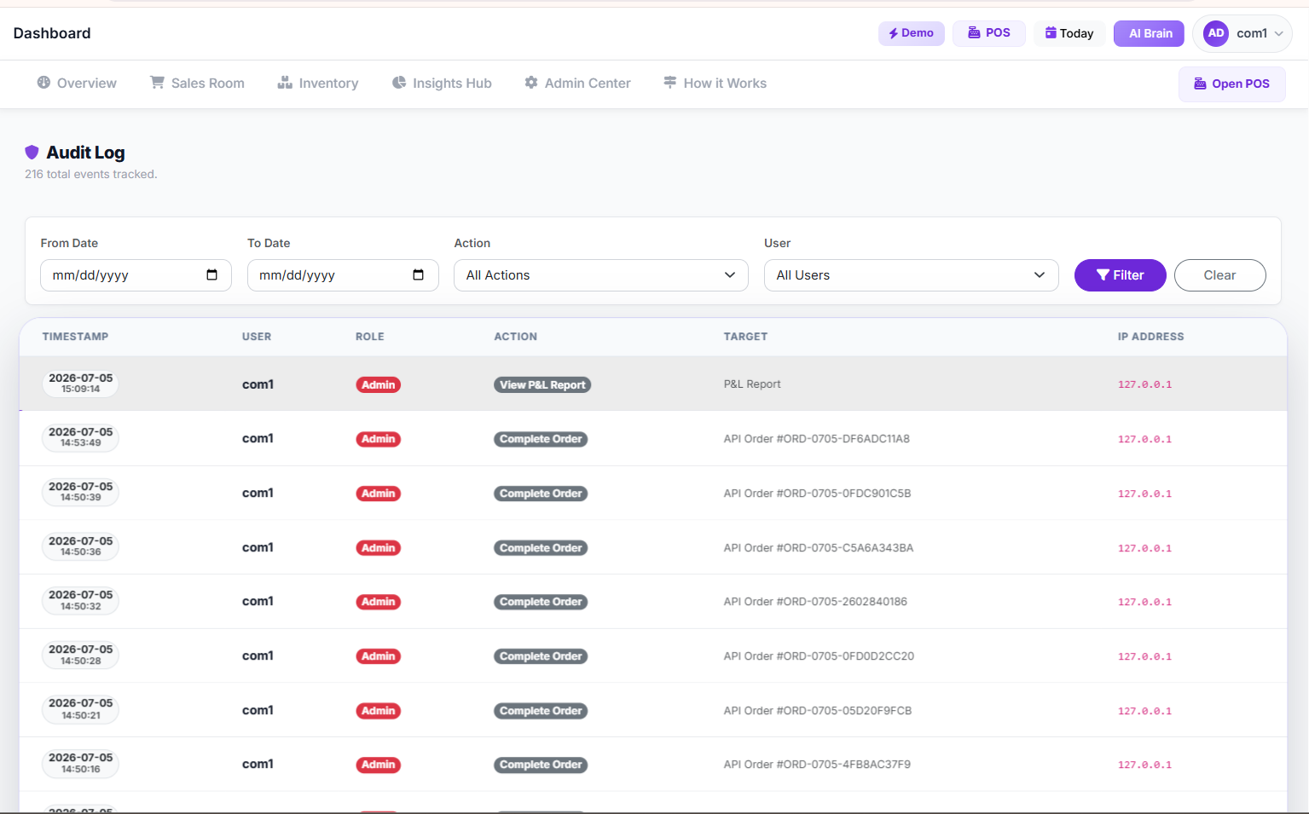Go to the Inventory tab

click(x=318, y=83)
